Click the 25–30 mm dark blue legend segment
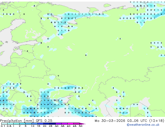 (x=52, y=124)
